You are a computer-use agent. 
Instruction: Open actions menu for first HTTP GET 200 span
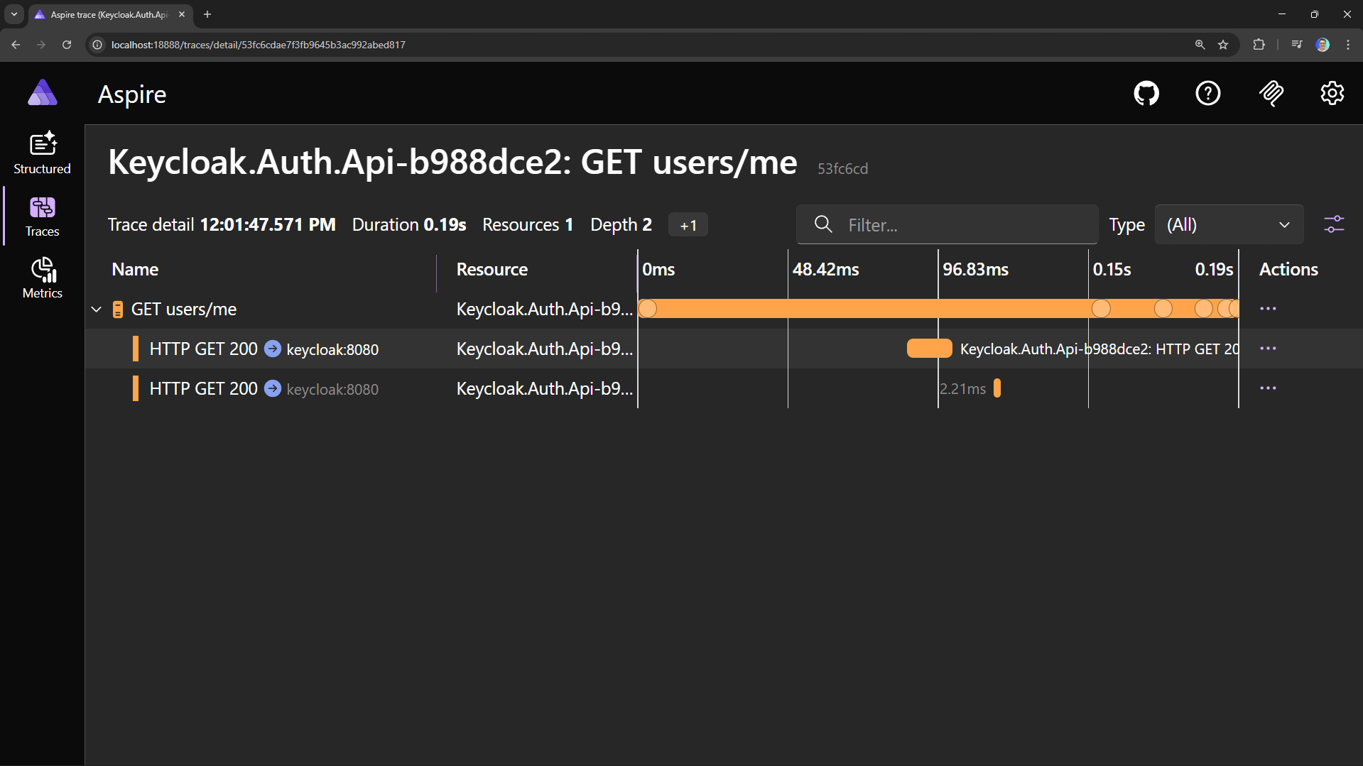1268,349
